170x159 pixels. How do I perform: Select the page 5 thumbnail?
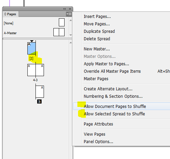[x=40, y=92]
